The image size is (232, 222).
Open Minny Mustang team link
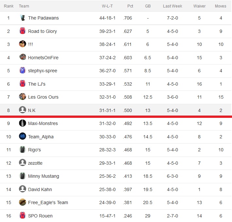[43, 176]
